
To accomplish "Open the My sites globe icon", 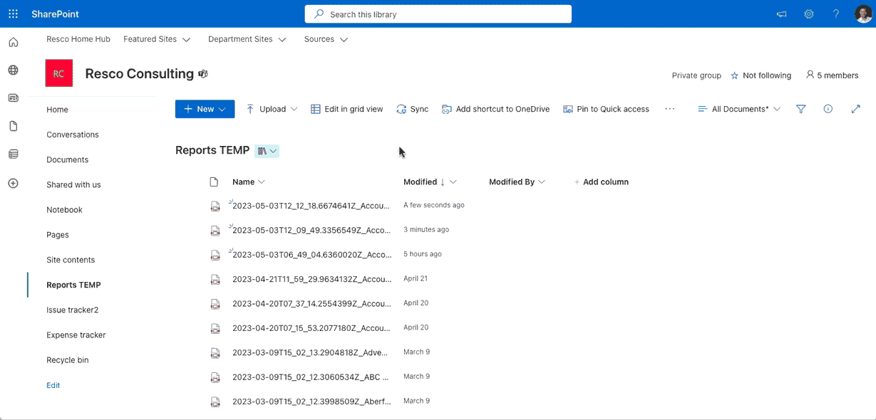I will (x=13, y=70).
